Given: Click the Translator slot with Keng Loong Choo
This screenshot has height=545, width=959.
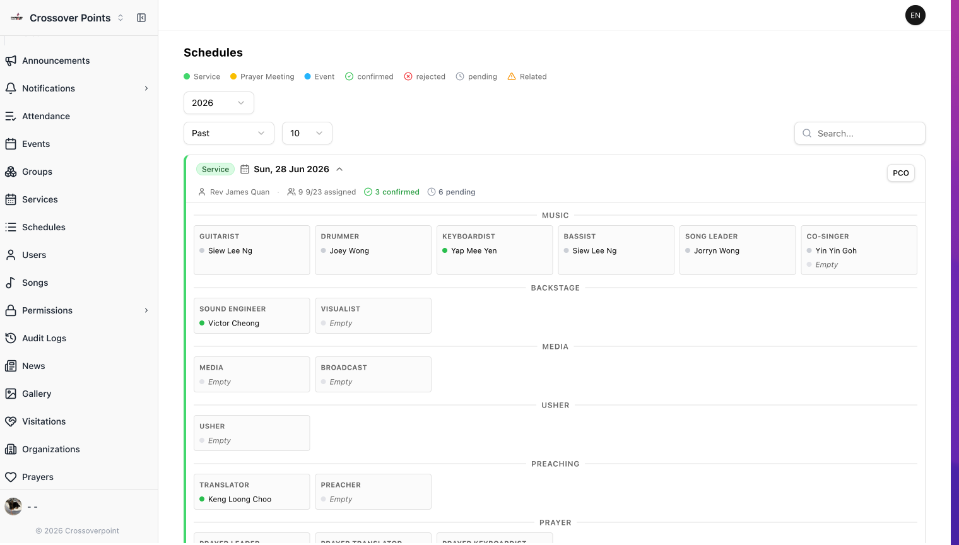Looking at the screenshot, I should point(252,491).
